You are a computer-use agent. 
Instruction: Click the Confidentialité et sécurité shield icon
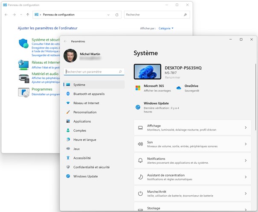(x=67, y=167)
